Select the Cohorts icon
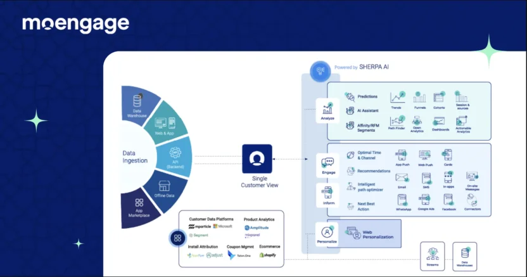Image resolution: width=527 pixels, height=277 pixels. (439, 97)
